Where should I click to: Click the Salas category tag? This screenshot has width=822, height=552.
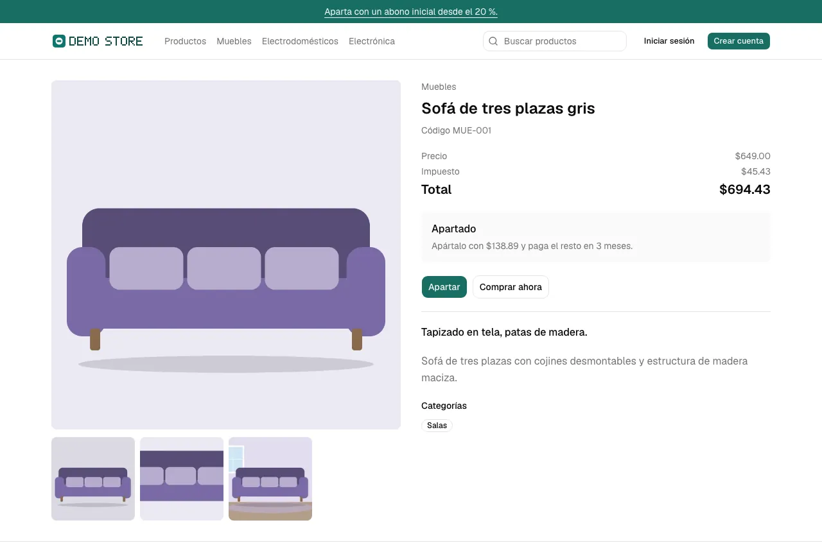437,426
